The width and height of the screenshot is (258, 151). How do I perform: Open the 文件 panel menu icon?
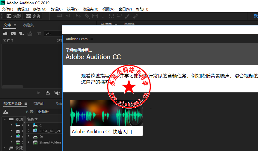pos(15,25)
